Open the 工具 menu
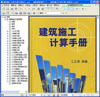 point(35,5)
